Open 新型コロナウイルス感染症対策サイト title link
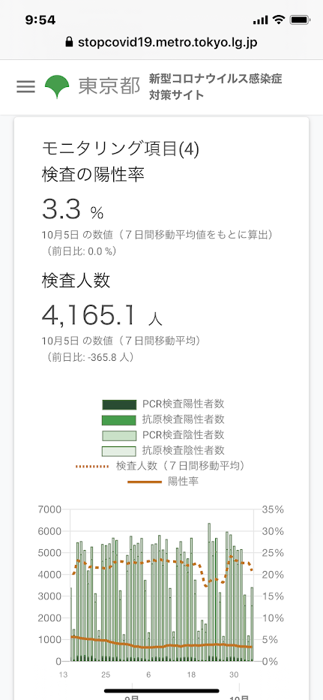 click(216, 86)
